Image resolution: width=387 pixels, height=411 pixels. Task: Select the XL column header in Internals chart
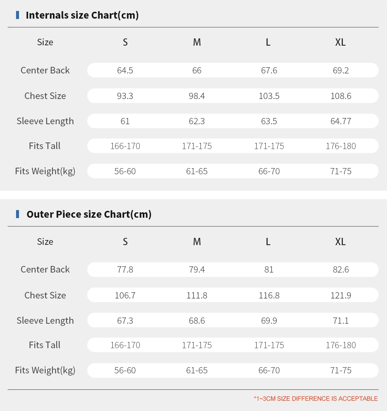[x=340, y=42]
